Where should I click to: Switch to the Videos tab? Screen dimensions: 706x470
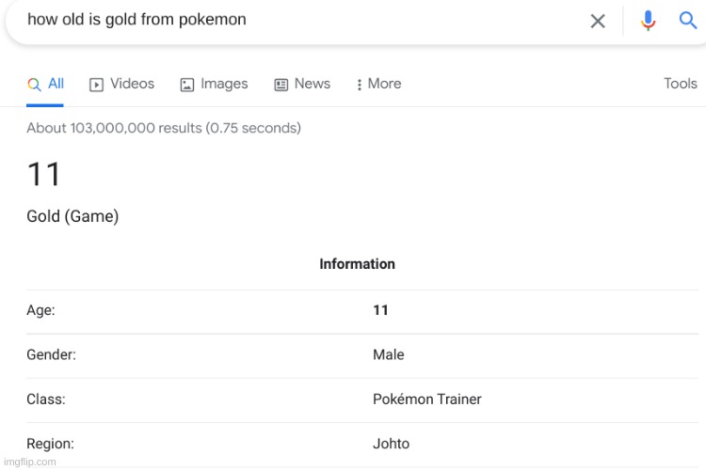(x=121, y=84)
